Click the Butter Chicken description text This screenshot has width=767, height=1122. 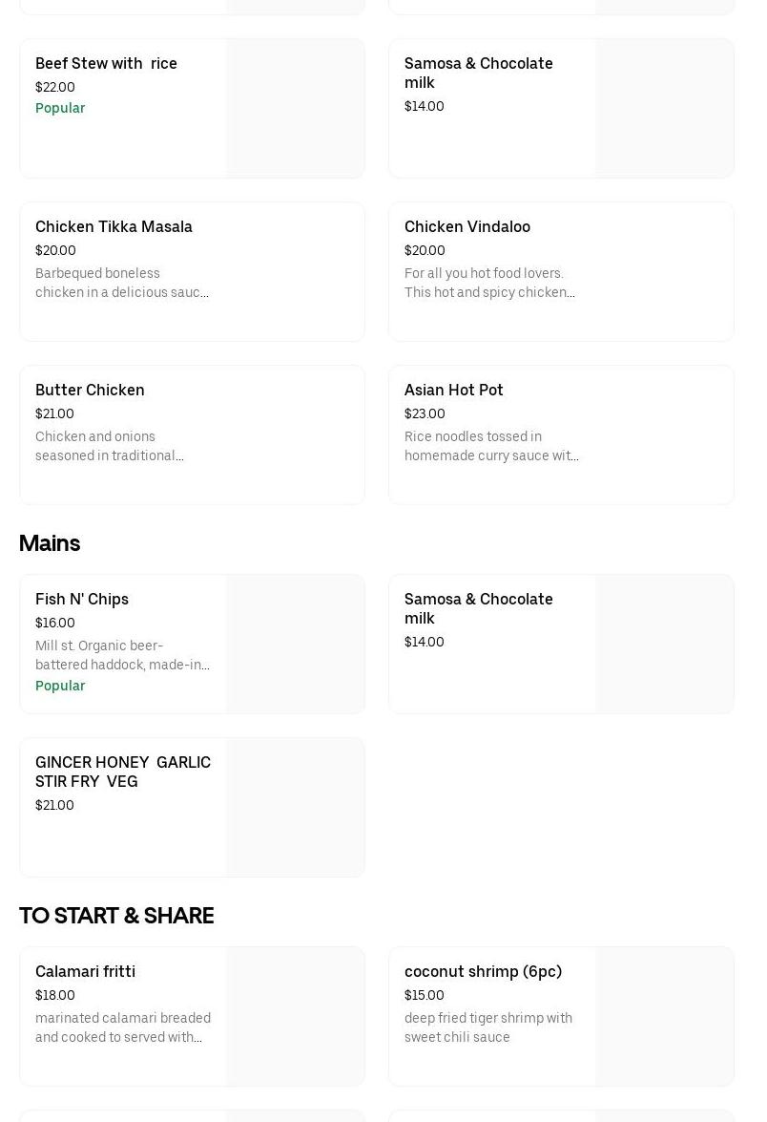110,446
